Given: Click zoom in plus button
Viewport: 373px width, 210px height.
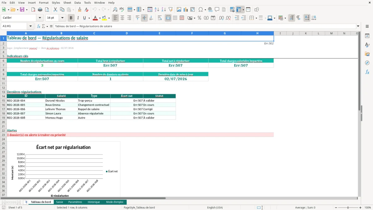Looking at the screenshot, I should [360, 208].
